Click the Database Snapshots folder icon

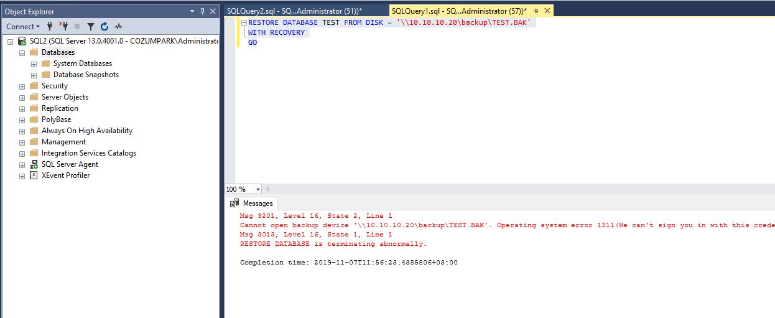click(x=46, y=75)
